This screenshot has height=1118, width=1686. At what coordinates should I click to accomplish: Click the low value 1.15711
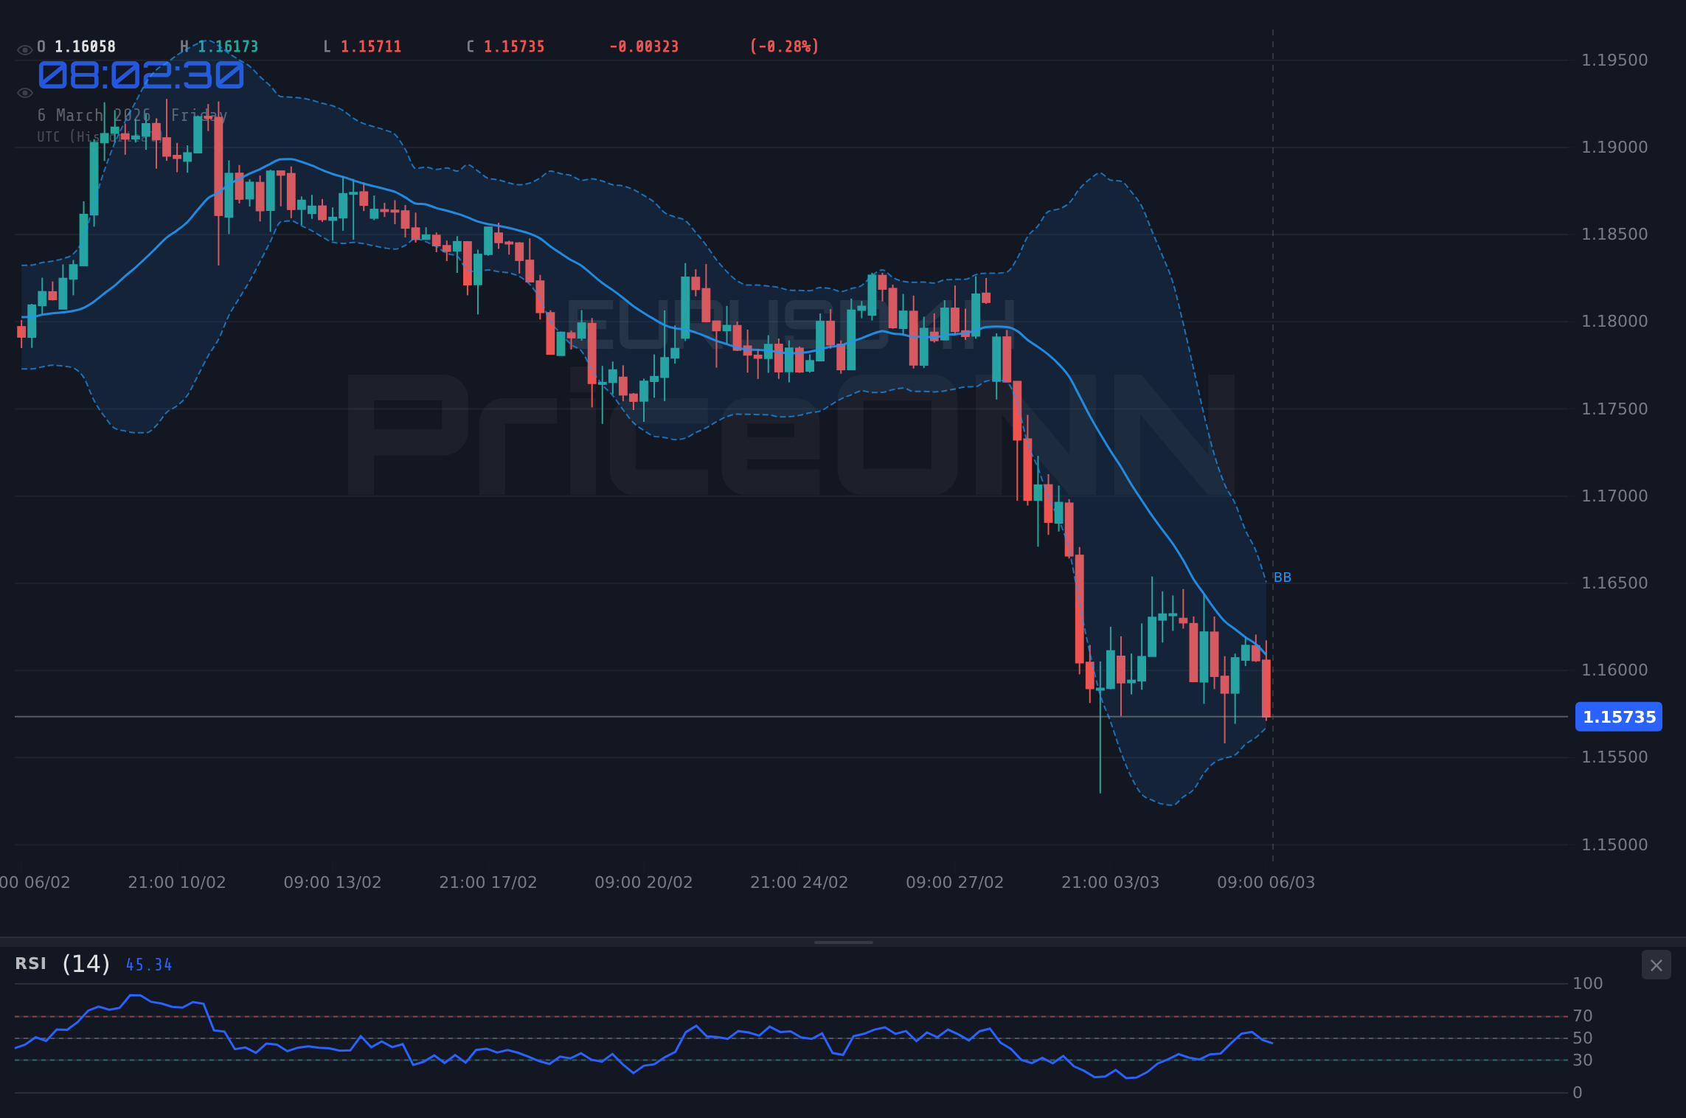[x=371, y=46]
